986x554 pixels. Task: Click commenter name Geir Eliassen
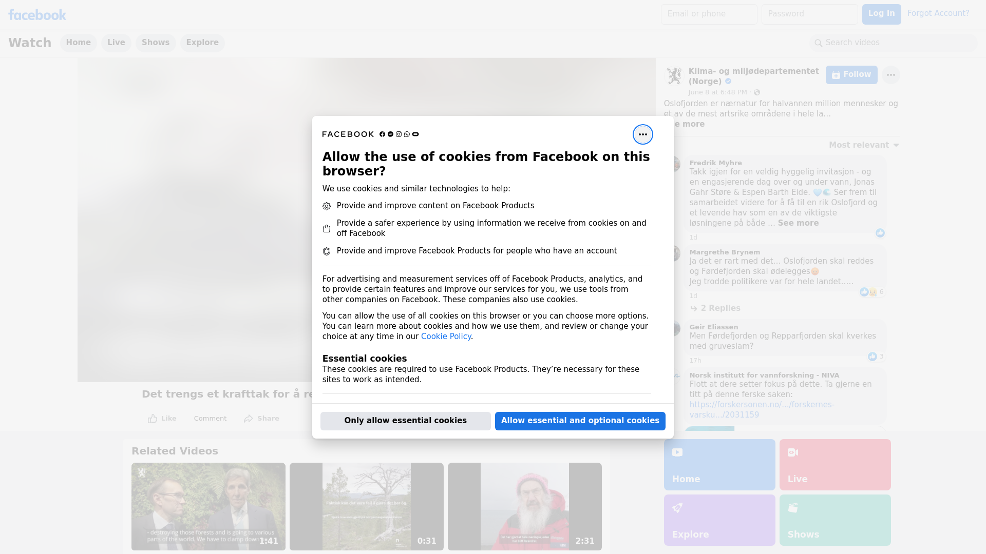[714, 327]
